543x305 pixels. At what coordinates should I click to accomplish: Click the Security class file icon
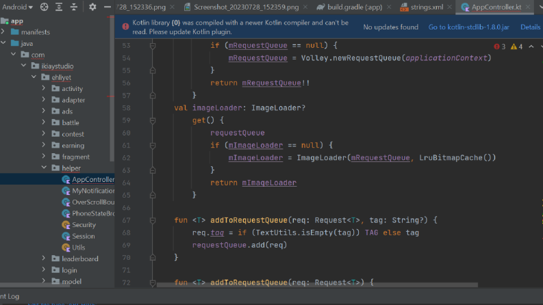tap(66, 225)
